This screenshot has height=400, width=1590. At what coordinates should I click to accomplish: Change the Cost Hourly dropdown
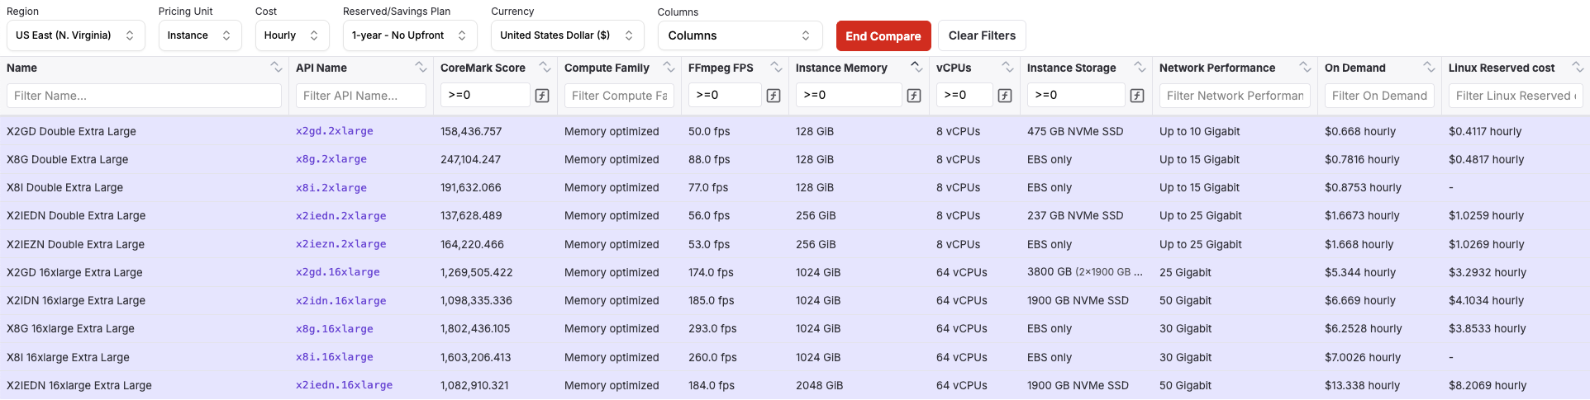pyautogui.click(x=292, y=35)
